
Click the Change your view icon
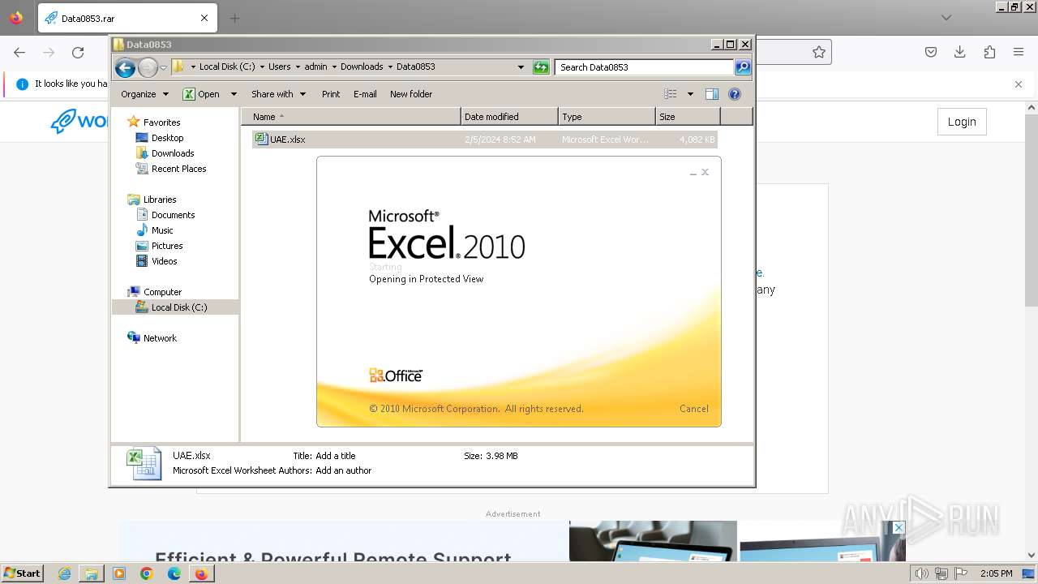click(671, 94)
